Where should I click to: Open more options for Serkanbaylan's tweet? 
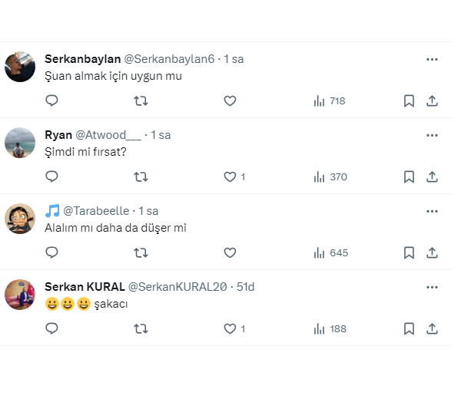point(432,59)
